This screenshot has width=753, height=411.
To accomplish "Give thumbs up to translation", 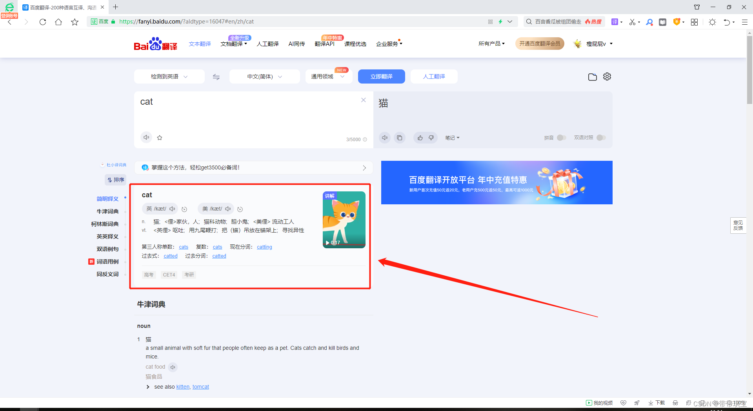I will (x=420, y=138).
